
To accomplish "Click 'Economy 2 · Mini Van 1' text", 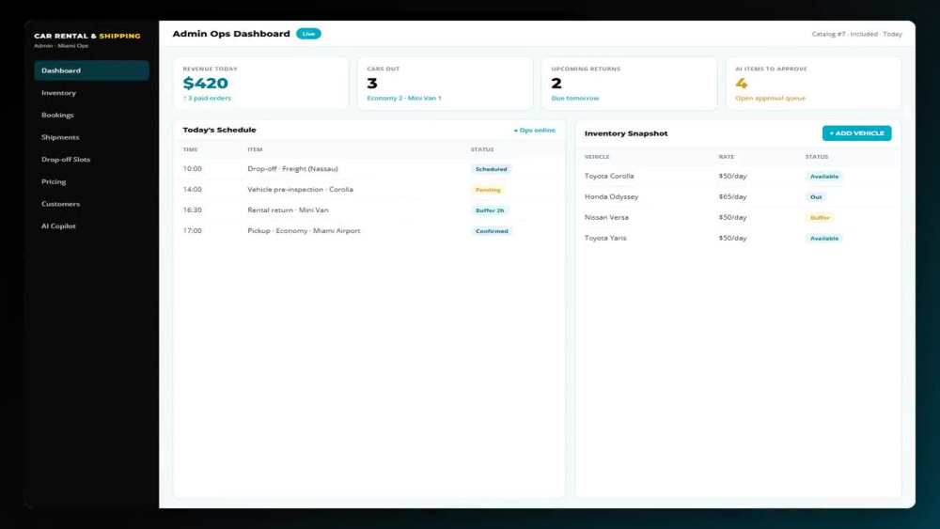I will click(404, 99).
